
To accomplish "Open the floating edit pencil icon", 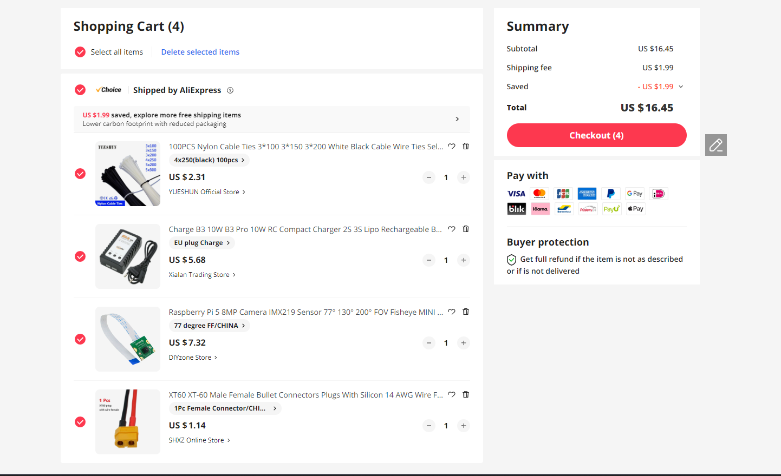I will (715, 145).
